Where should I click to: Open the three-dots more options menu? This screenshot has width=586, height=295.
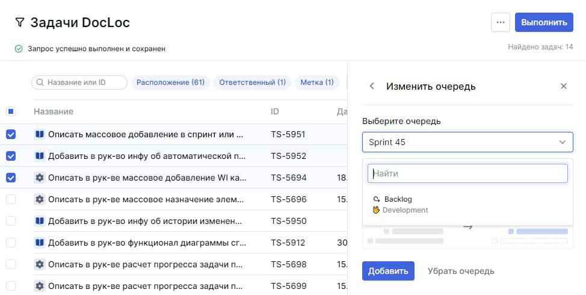pyautogui.click(x=500, y=22)
